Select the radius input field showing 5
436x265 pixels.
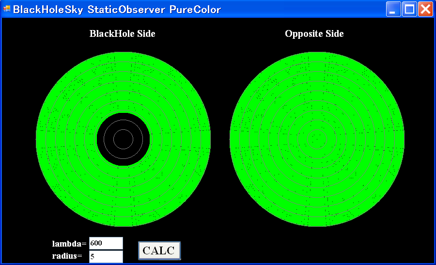coord(106,256)
